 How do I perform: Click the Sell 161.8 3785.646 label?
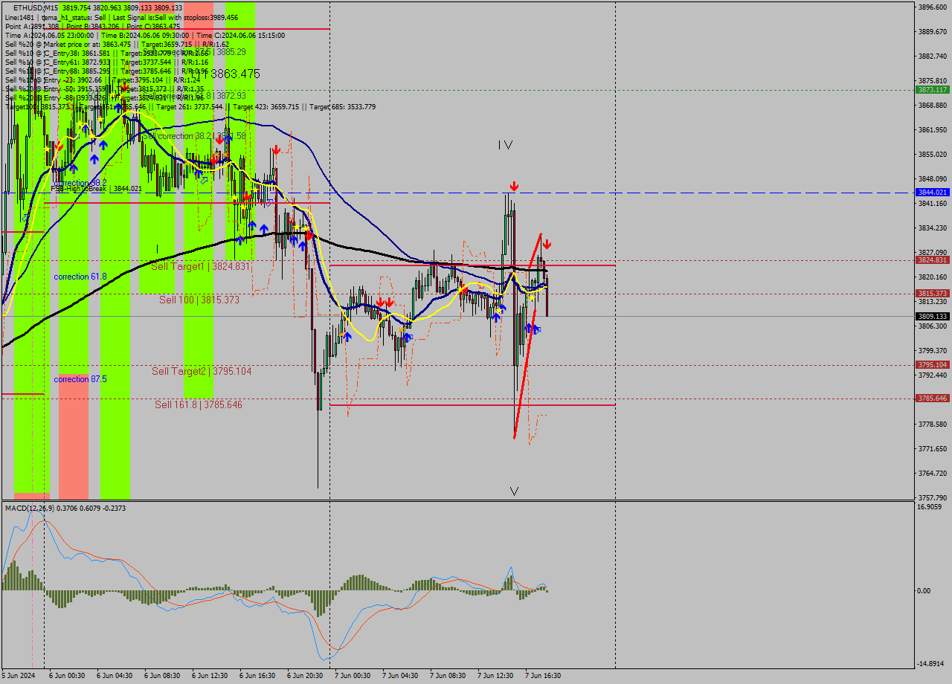click(x=198, y=404)
